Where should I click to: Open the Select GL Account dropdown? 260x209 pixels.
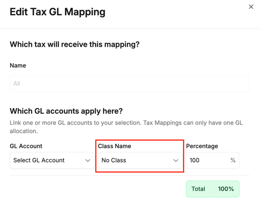click(x=52, y=160)
